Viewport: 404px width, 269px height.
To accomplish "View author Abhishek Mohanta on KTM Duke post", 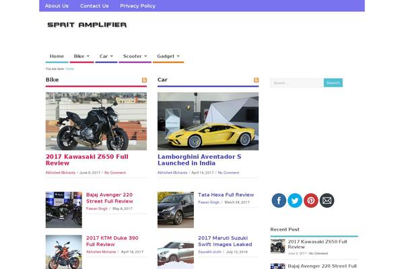I will 101,252.
